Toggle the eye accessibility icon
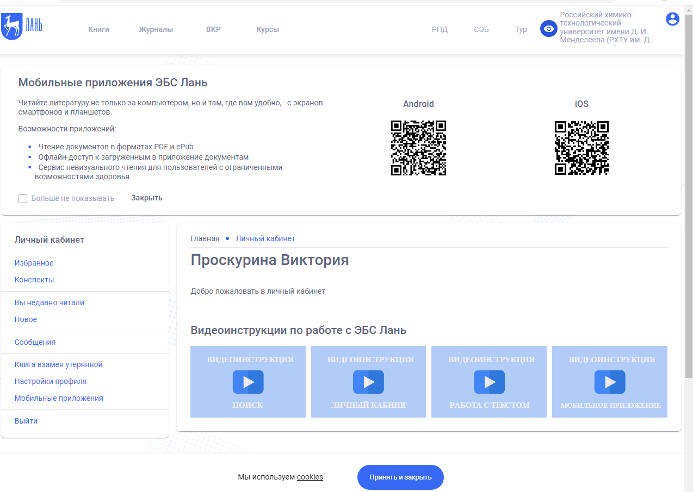Viewport: 693px width, 492px height. pyautogui.click(x=548, y=29)
